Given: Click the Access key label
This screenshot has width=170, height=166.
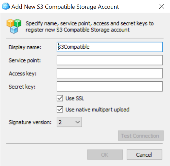Looking at the screenshot, I should [23, 74].
